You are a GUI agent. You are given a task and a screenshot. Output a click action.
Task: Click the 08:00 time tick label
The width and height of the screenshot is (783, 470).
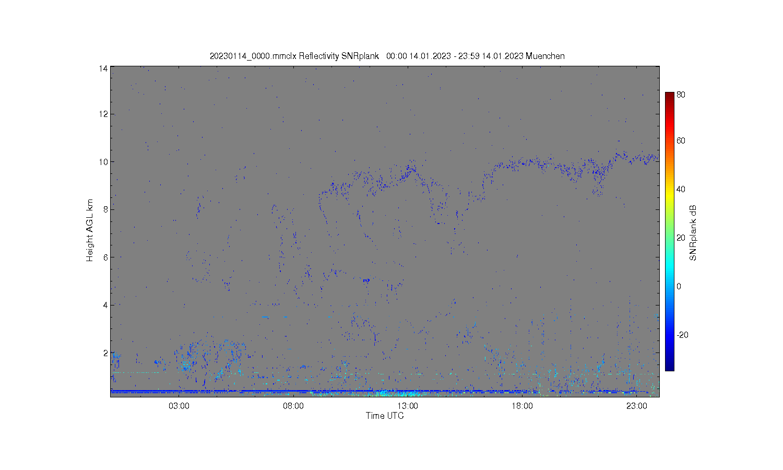tap(293, 406)
